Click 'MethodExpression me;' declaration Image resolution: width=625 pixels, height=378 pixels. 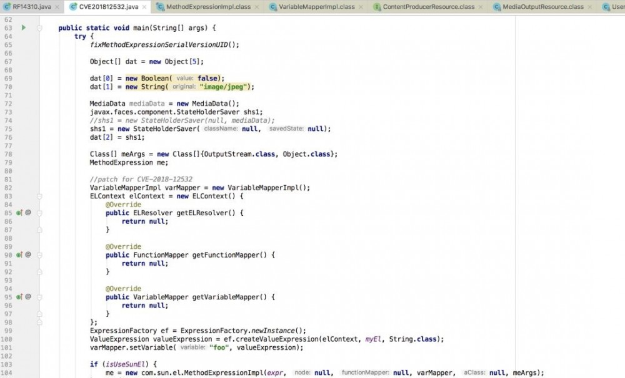[129, 162]
